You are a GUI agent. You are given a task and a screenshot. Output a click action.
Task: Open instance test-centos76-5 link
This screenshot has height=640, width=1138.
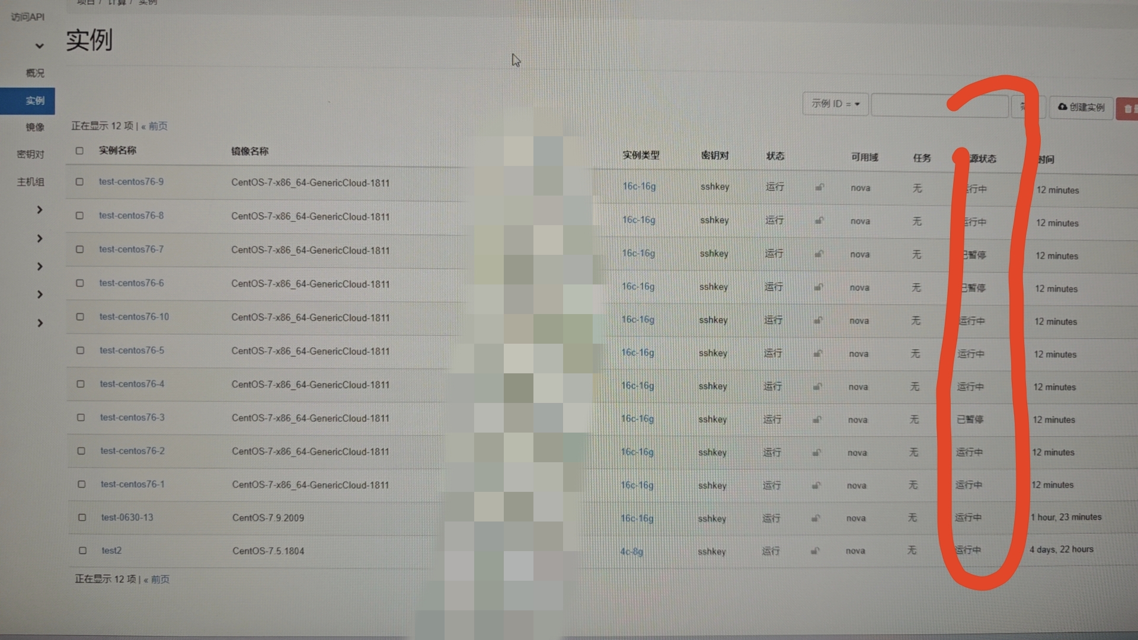click(x=132, y=350)
